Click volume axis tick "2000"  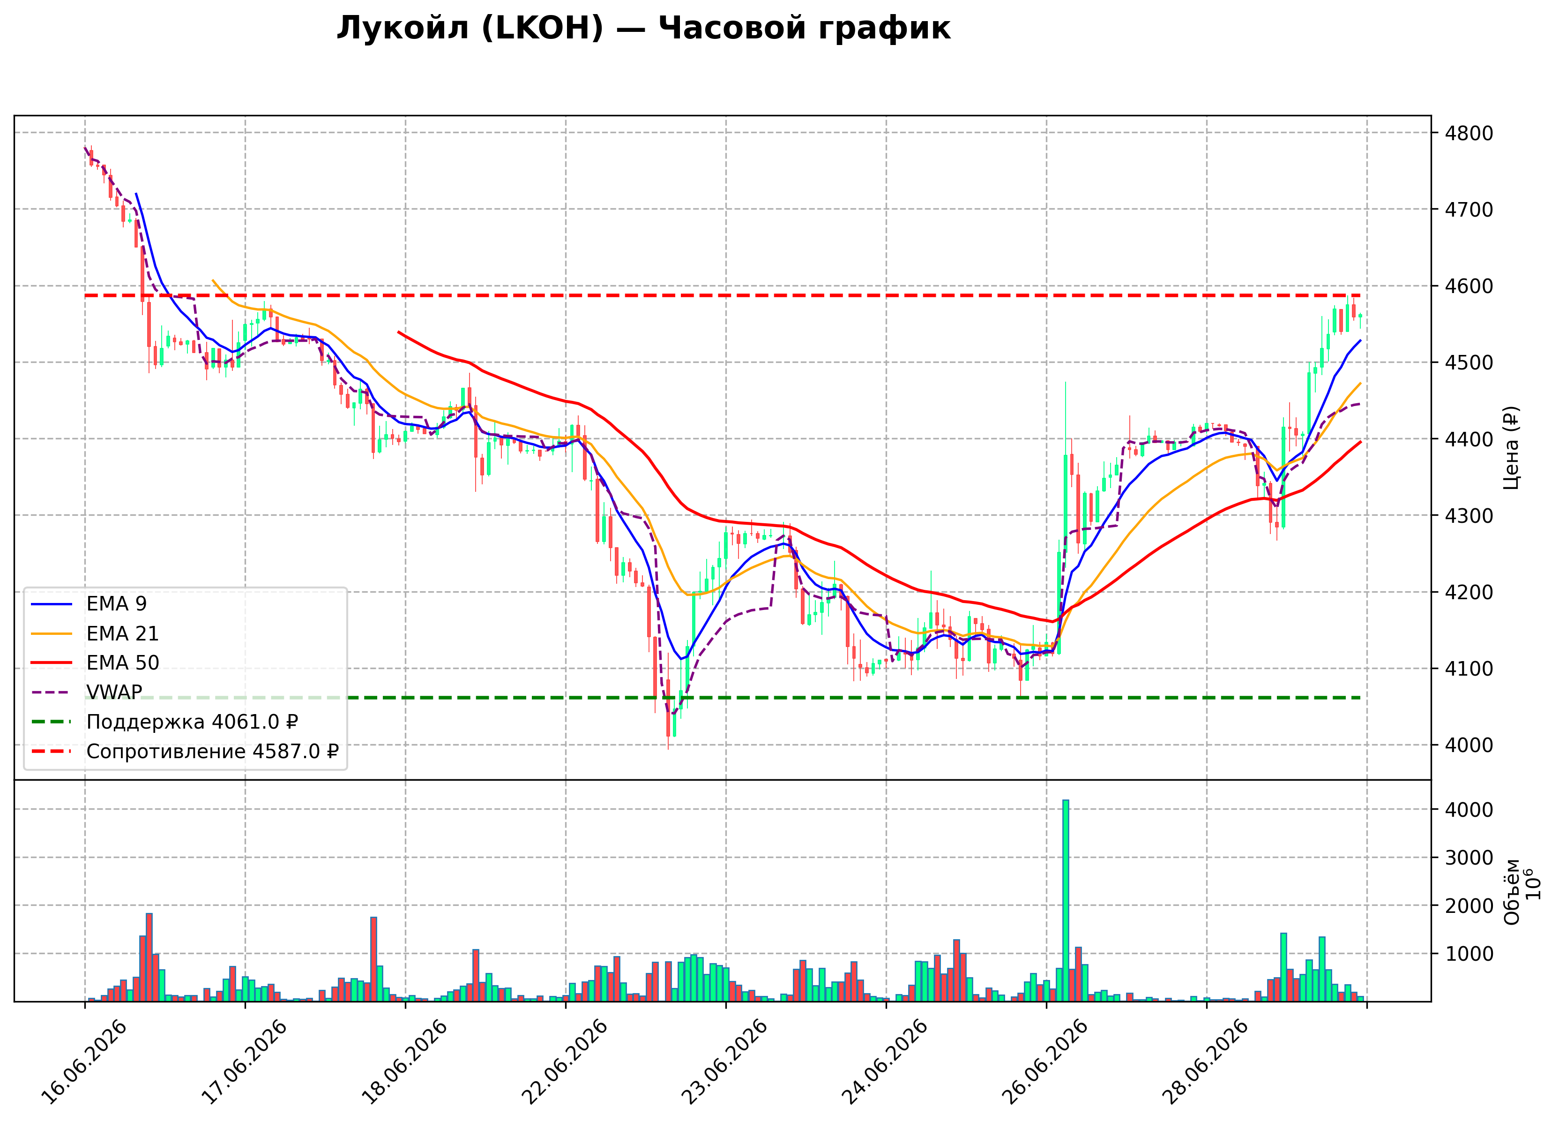(1469, 906)
